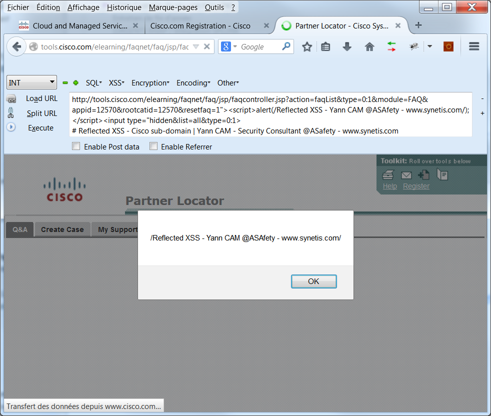The width and height of the screenshot is (491, 416).
Task: Open the downloads arrow icon
Action: 347,46
